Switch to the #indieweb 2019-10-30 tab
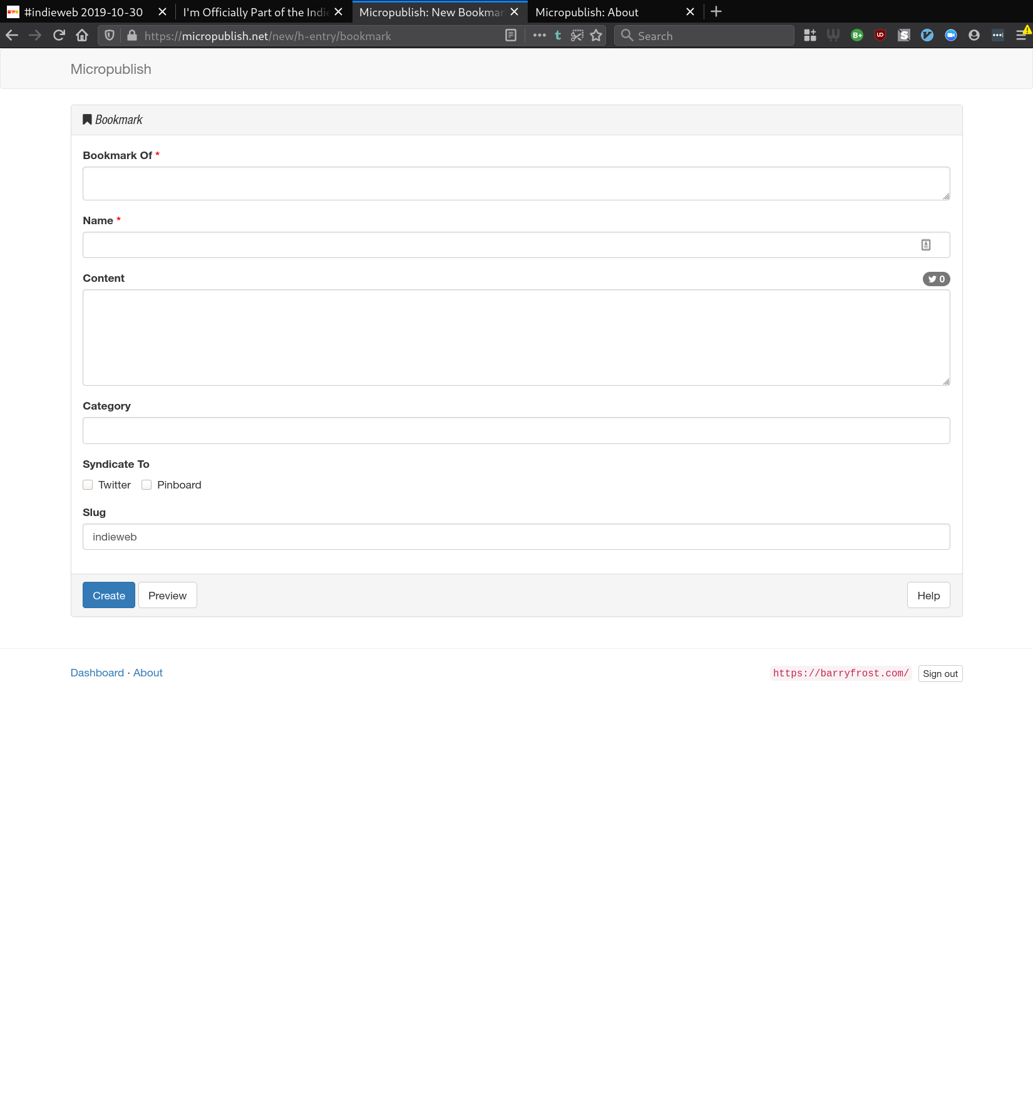The height and width of the screenshot is (1096, 1033). pyautogui.click(x=83, y=12)
